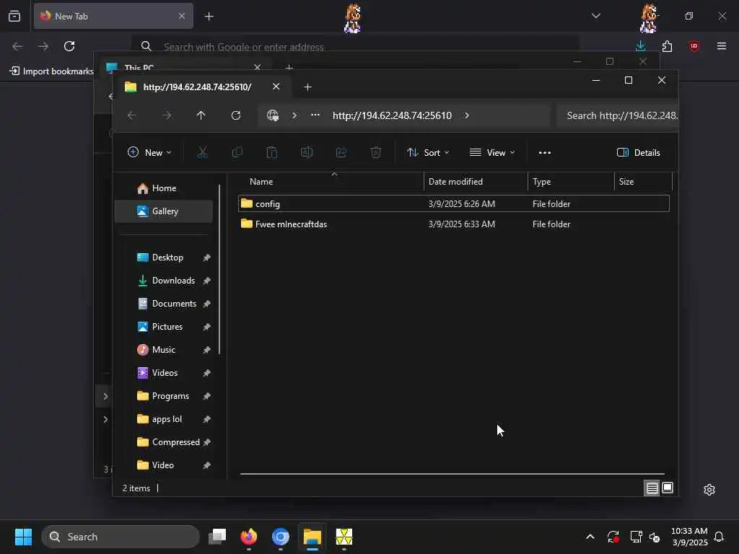The height and width of the screenshot is (554, 739).
Task: Go back in File Explorer
Action: (132, 115)
